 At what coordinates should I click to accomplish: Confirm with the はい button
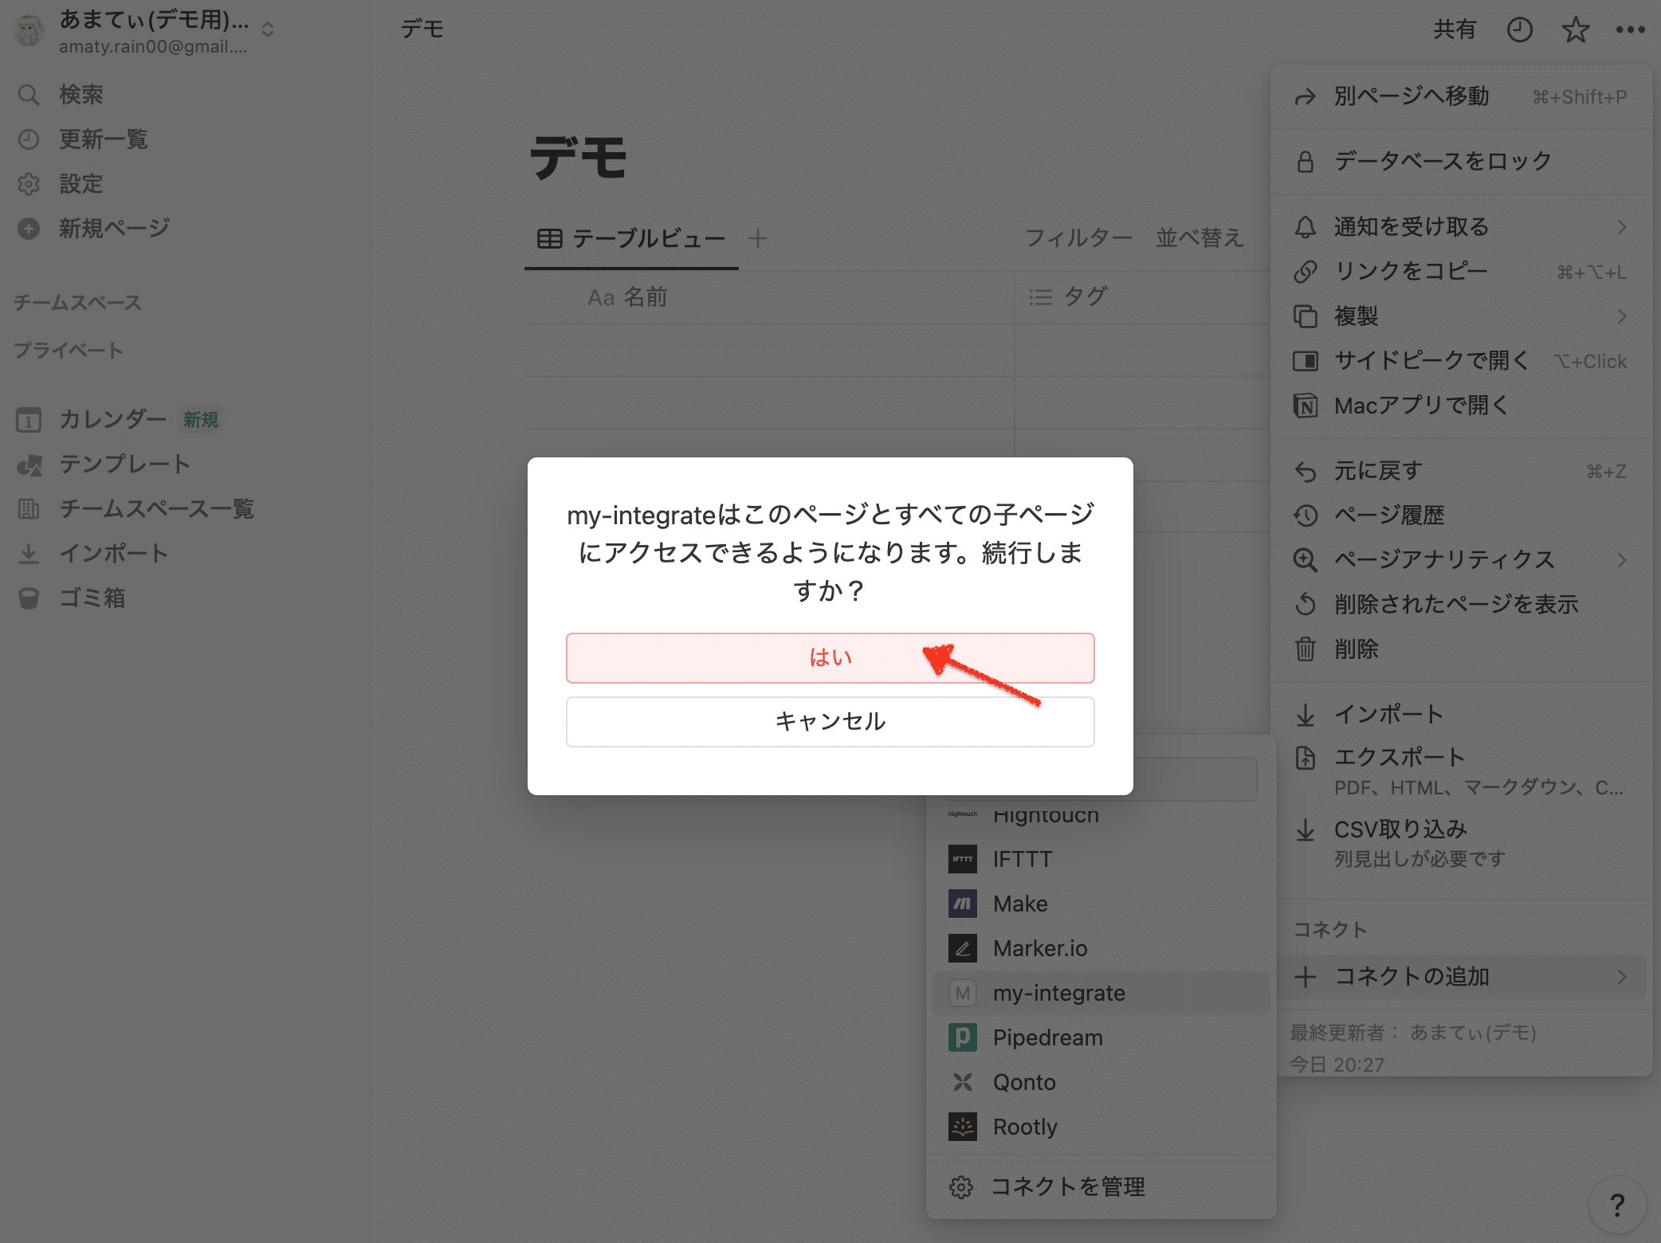coord(830,657)
